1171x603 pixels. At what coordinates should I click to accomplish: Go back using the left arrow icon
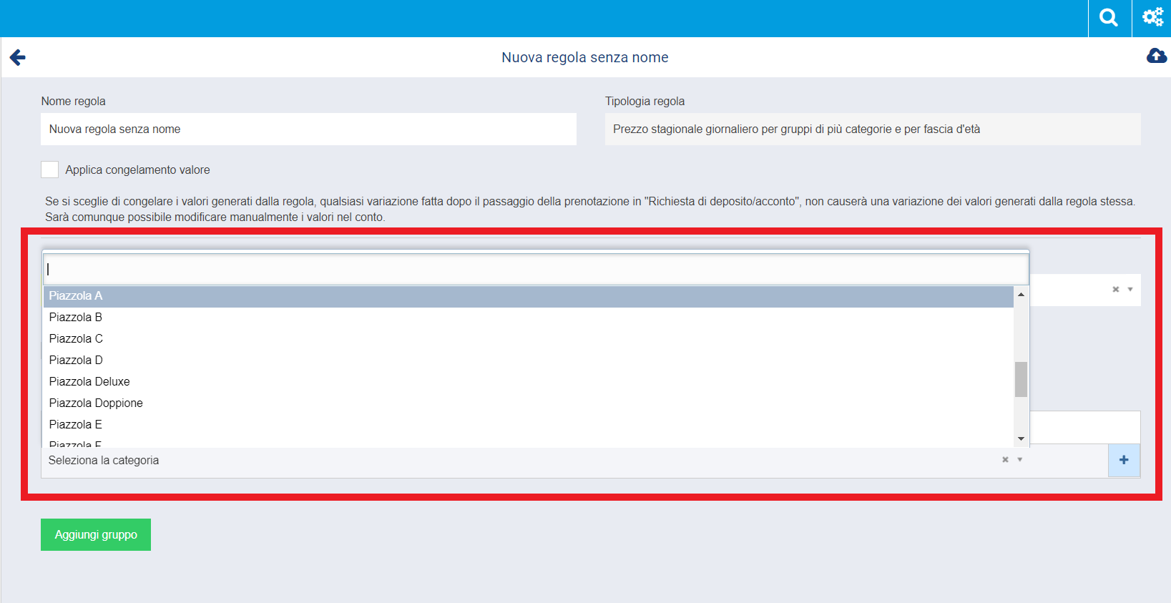18,57
